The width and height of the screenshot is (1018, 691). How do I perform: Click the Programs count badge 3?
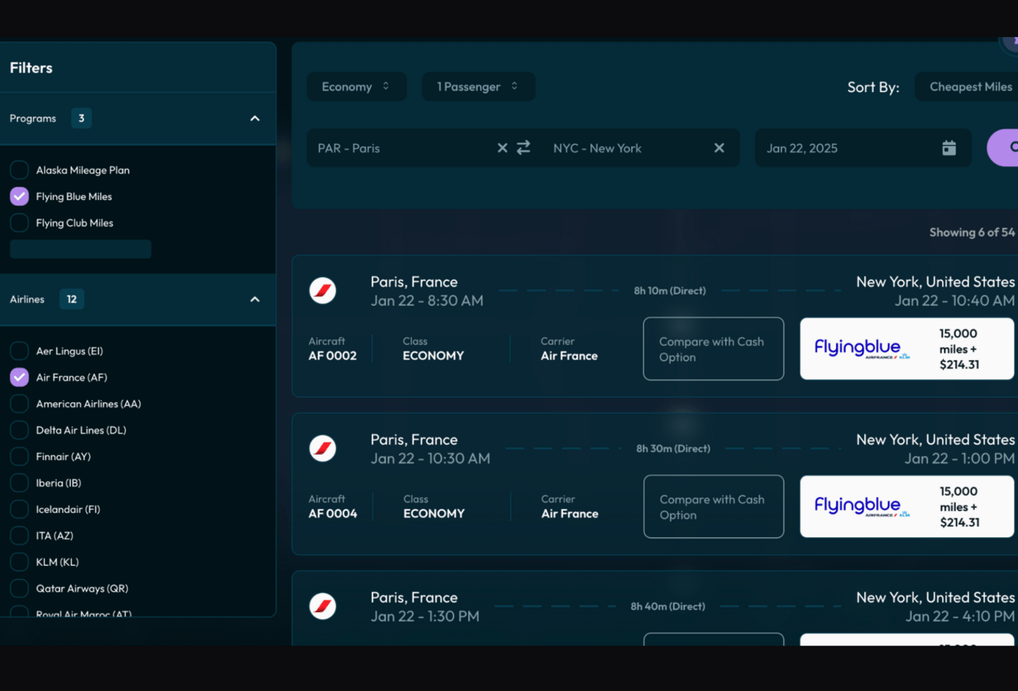[x=81, y=118]
